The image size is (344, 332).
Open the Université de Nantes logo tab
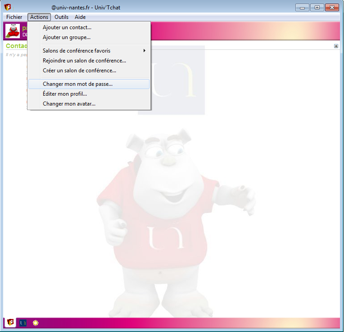click(x=23, y=323)
